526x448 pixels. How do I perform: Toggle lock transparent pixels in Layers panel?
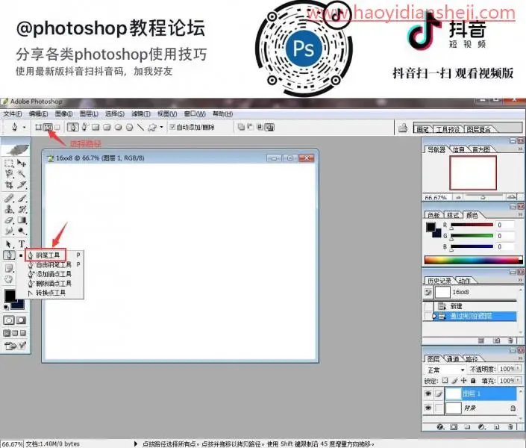[x=445, y=381]
